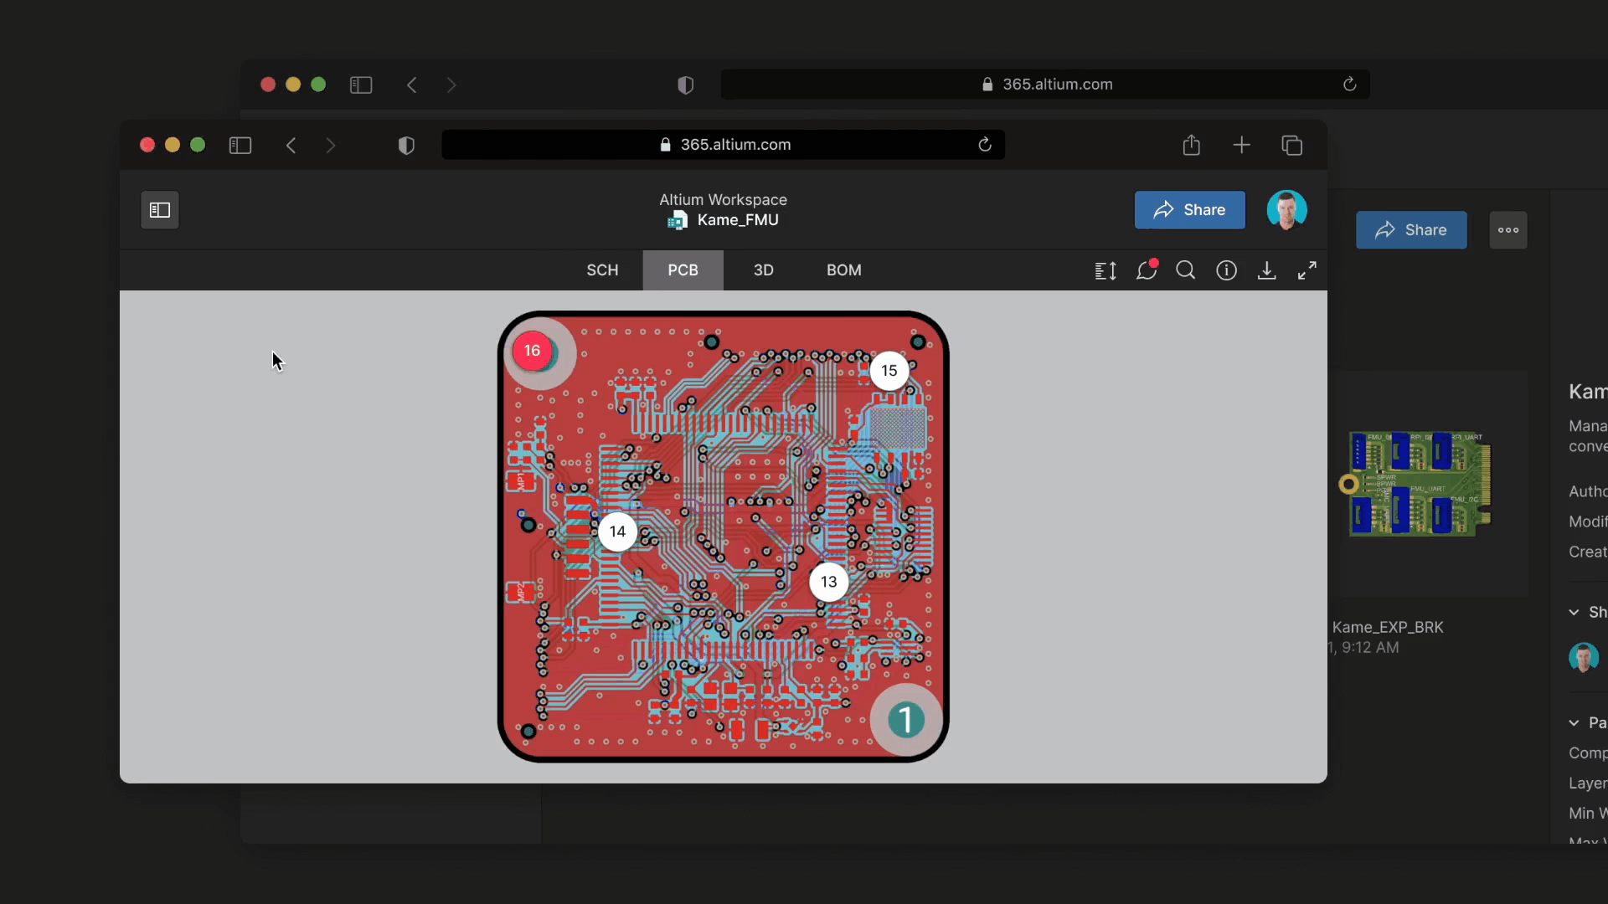This screenshot has height=904, width=1608.
Task: Switch to the 3D view tab
Action: (763, 270)
